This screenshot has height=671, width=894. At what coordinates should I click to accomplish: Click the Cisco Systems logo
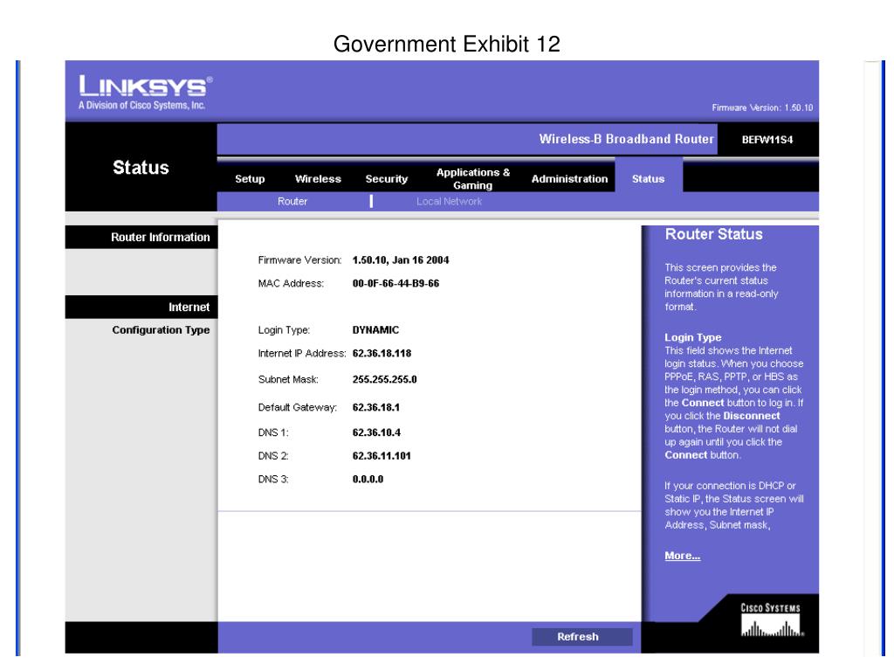click(x=771, y=619)
